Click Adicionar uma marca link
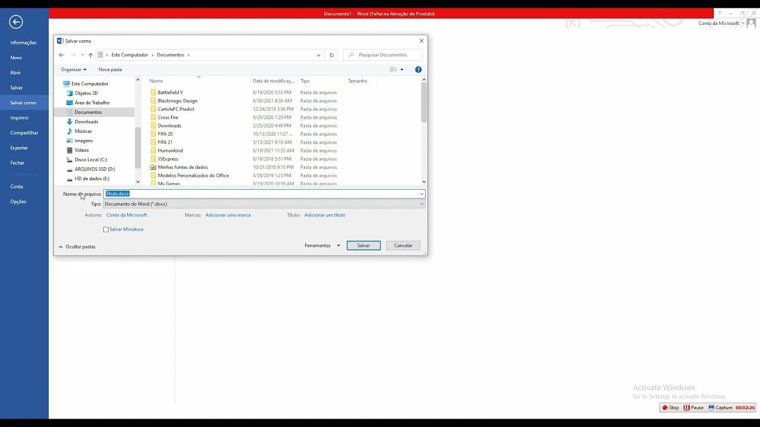The height and width of the screenshot is (427, 760). (228, 215)
